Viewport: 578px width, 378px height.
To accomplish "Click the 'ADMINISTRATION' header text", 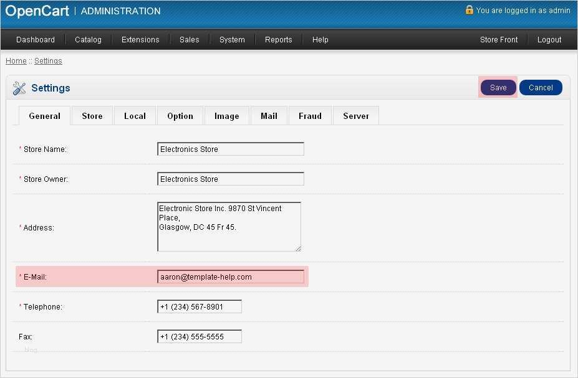I will pyautogui.click(x=120, y=11).
